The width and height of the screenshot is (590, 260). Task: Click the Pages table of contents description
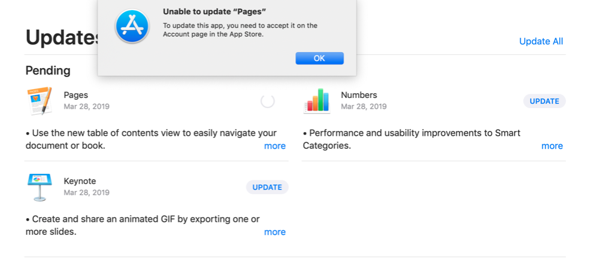pyautogui.click(x=152, y=139)
